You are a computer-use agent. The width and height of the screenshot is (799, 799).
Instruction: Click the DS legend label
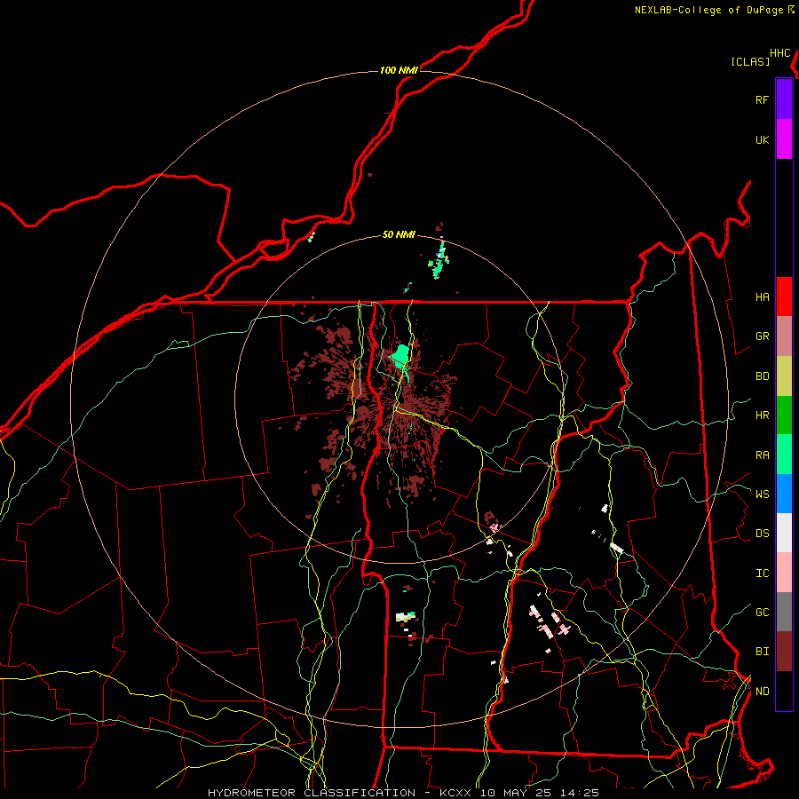pos(762,534)
